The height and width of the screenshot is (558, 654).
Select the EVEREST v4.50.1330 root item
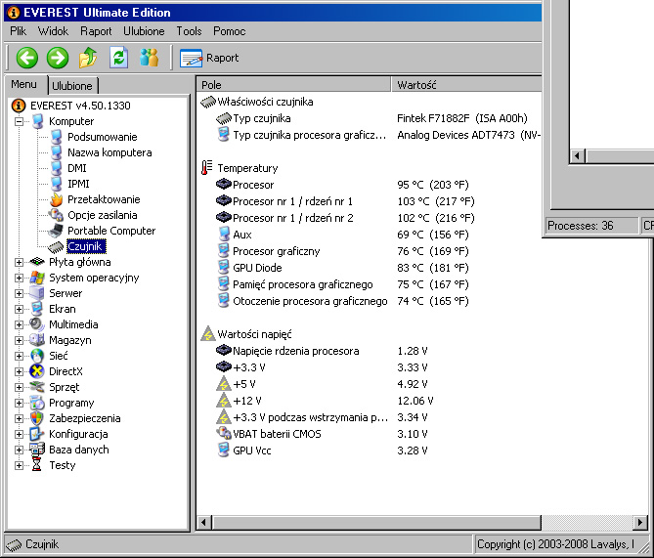coord(80,106)
